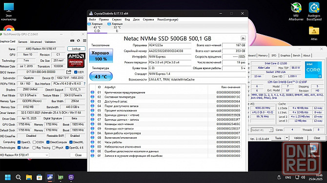
Task: Toggle the CUDA checkbox
Action: pos(35,142)
